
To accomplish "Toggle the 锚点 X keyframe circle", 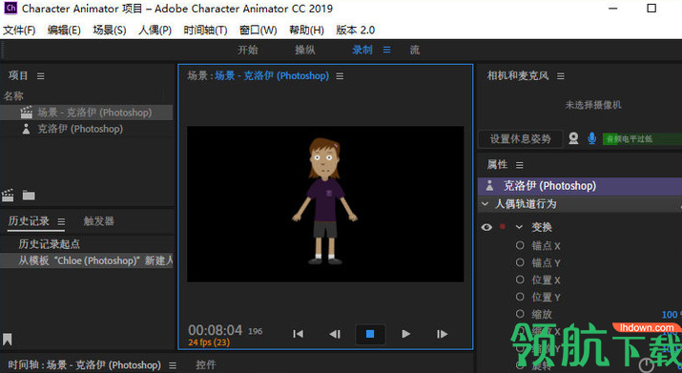I will 520,245.
